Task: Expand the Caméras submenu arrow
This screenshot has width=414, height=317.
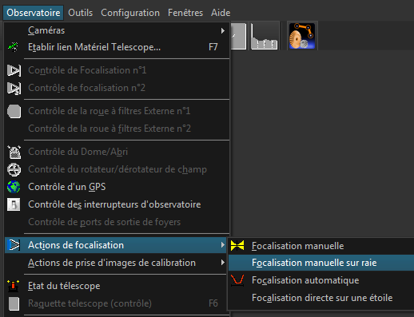Action: pyautogui.click(x=223, y=31)
